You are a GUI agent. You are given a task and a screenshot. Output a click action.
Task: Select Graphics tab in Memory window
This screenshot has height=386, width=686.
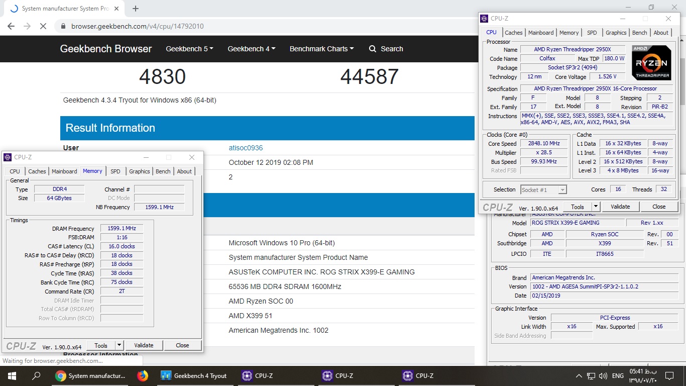click(x=140, y=171)
